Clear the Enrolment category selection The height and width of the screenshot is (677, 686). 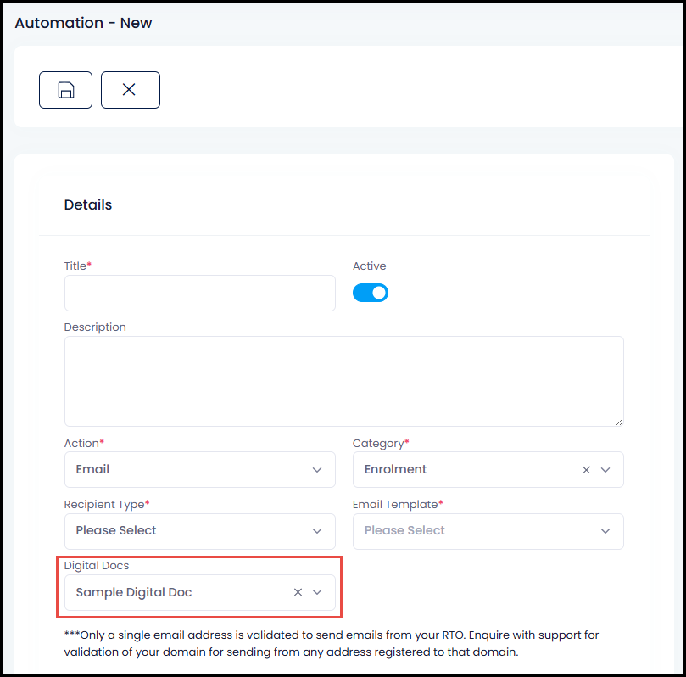pyautogui.click(x=586, y=469)
